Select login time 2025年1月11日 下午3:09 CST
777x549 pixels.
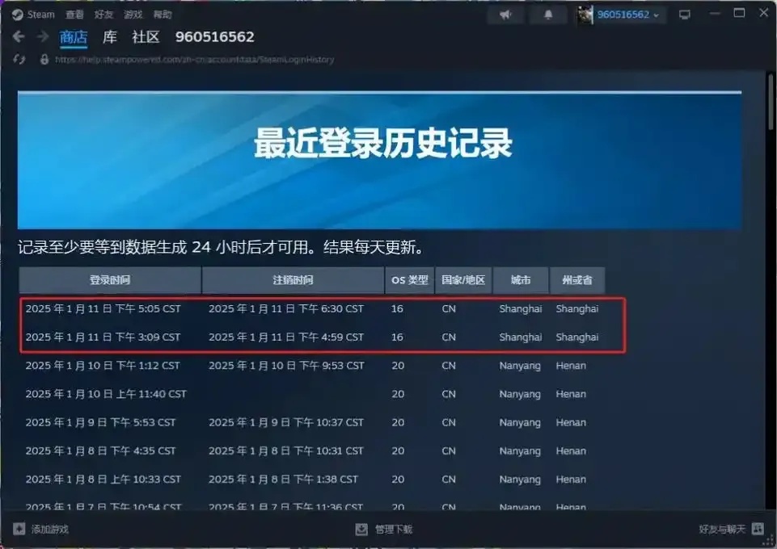[103, 337]
